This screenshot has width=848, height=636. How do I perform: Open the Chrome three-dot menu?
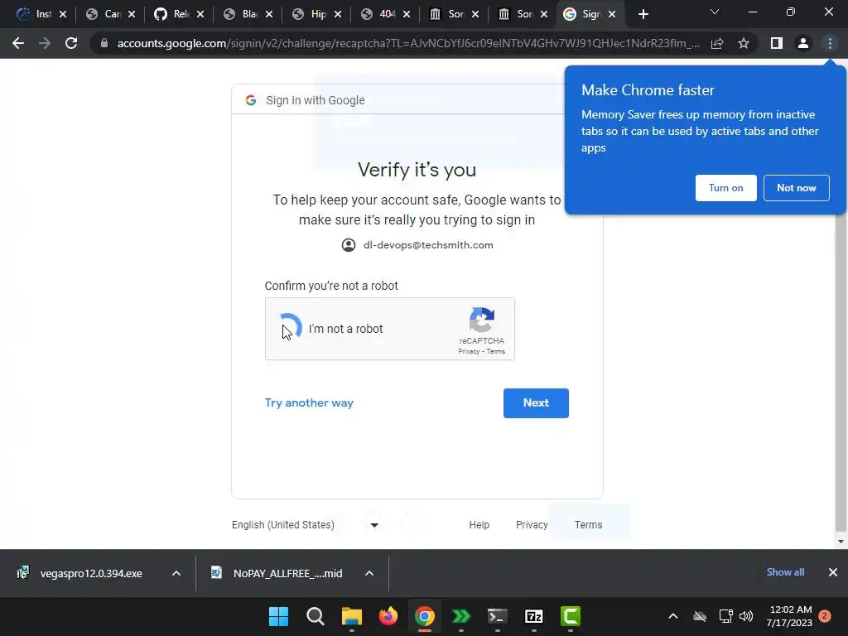(x=830, y=43)
